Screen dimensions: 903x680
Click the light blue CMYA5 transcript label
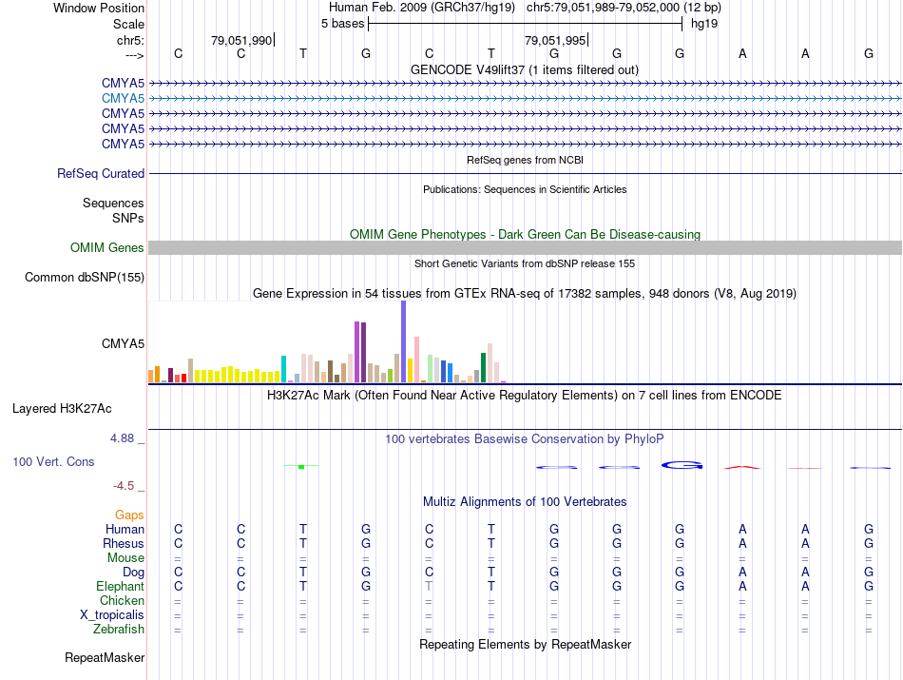(123, 99)
